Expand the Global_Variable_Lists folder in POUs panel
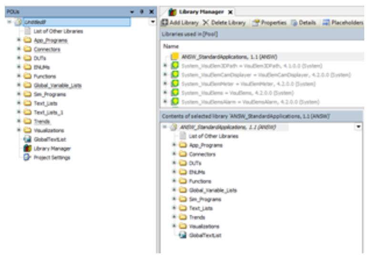The height and width of the screenshot is (255, 370). pyautogui.click(x=19, y=85)
